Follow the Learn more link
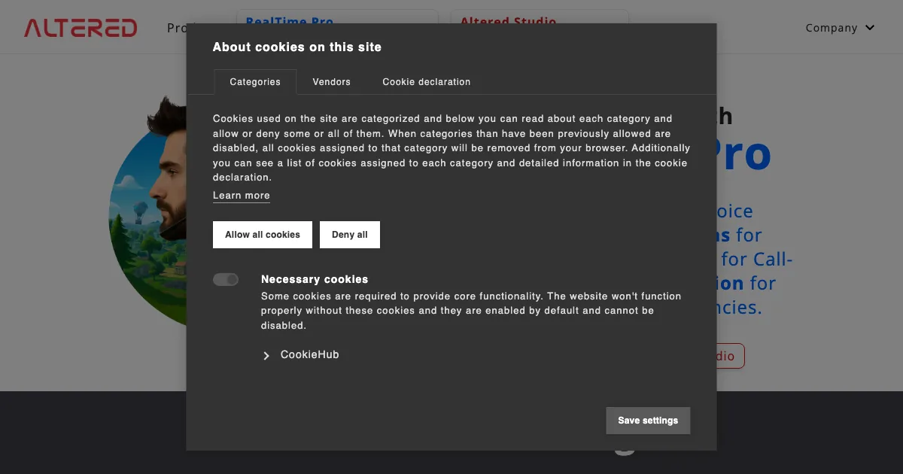This screenshot has width=903, height=474. (x=241, y=196)
